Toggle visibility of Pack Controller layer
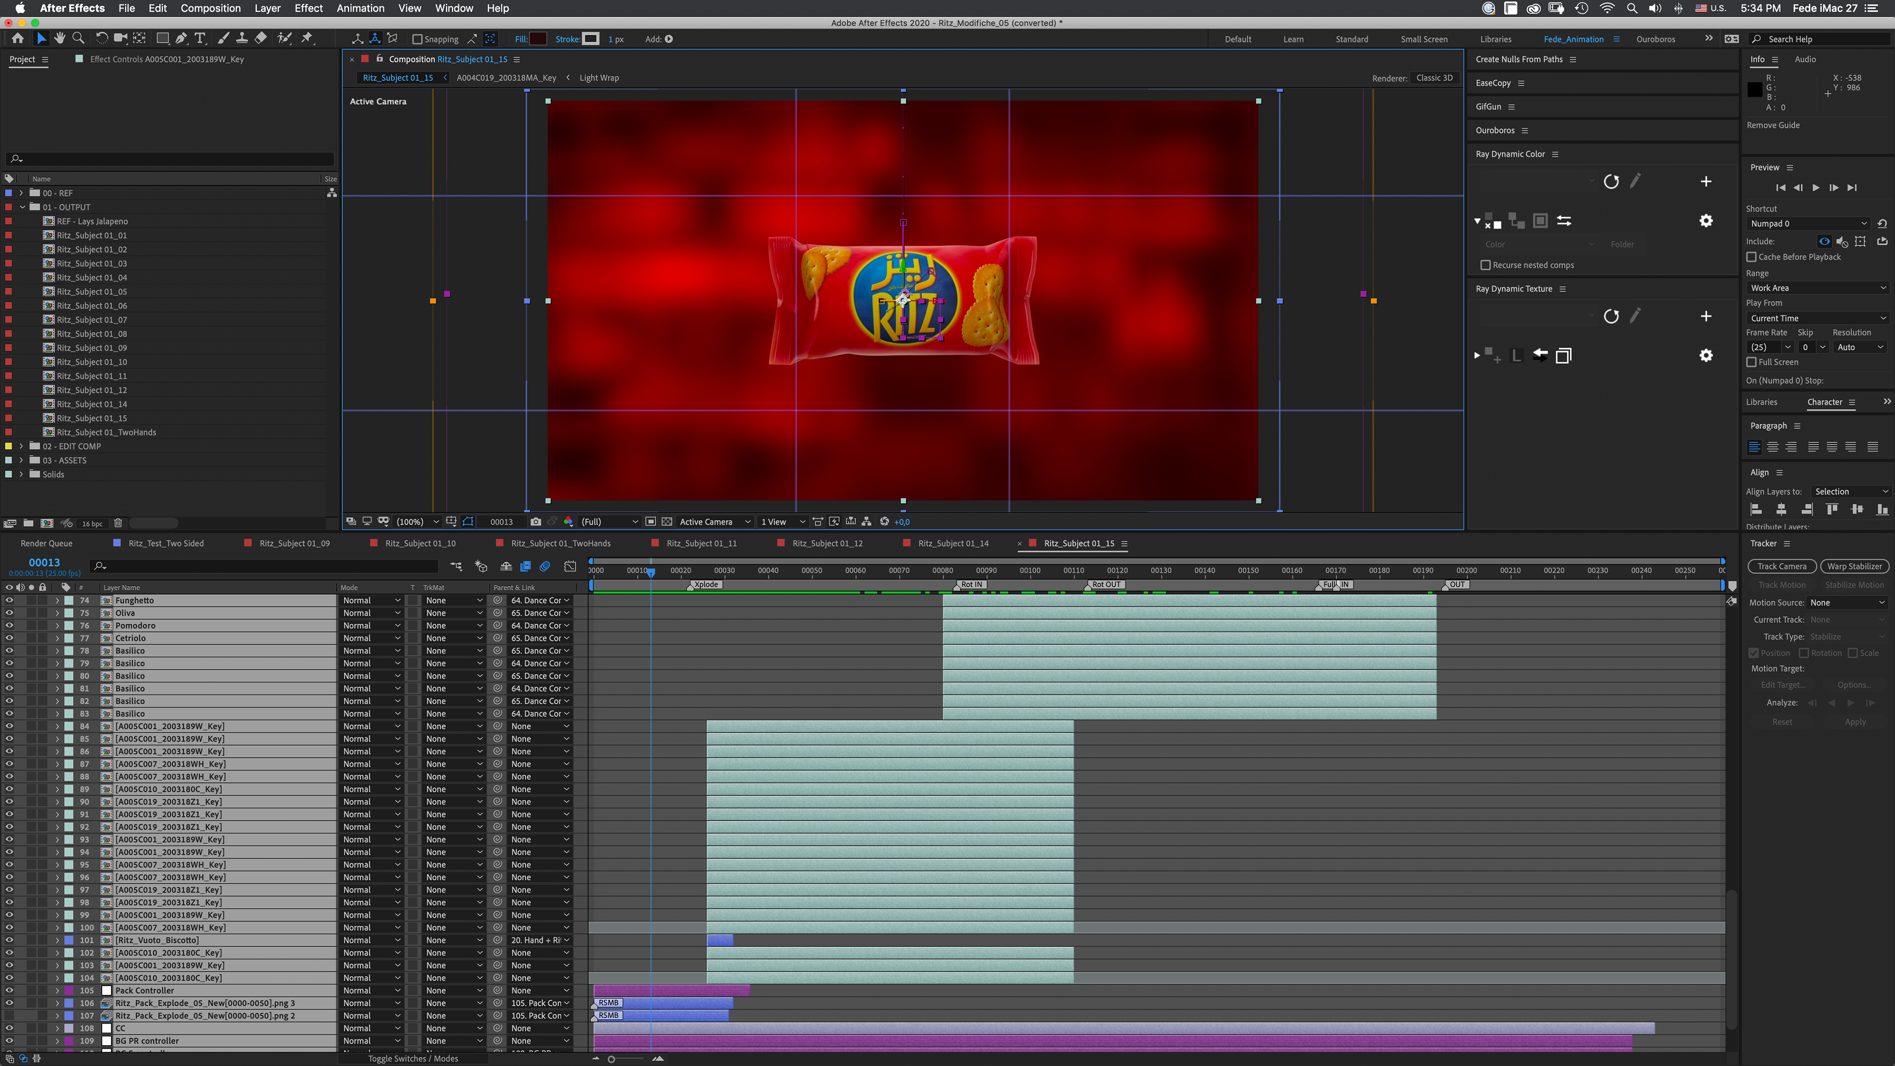1895x1066 pixels. (9, 990)
